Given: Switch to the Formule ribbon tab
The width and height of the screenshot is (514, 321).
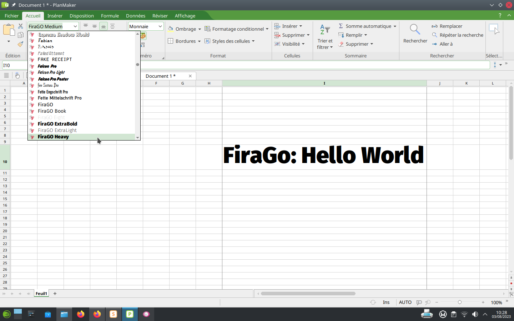Looking at the screenshot, I should pos(110,16).
